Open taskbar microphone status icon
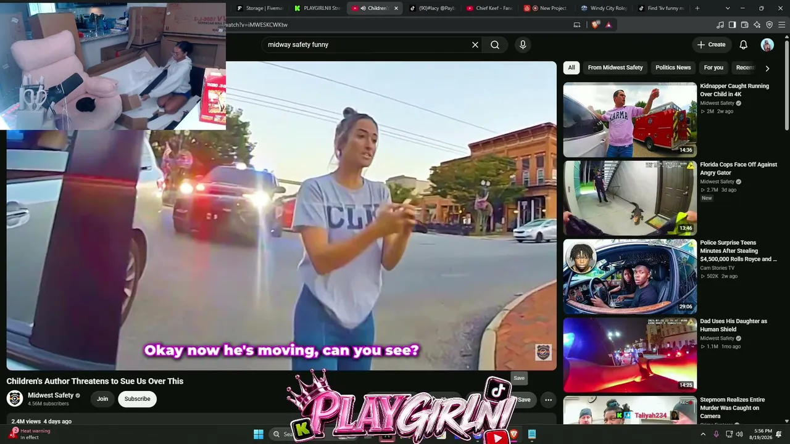The image size is (790, 444). (x=717, y=434)
